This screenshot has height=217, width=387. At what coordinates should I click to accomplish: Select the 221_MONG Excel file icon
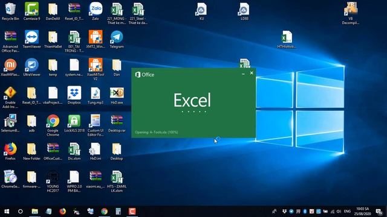coord(117,13)
